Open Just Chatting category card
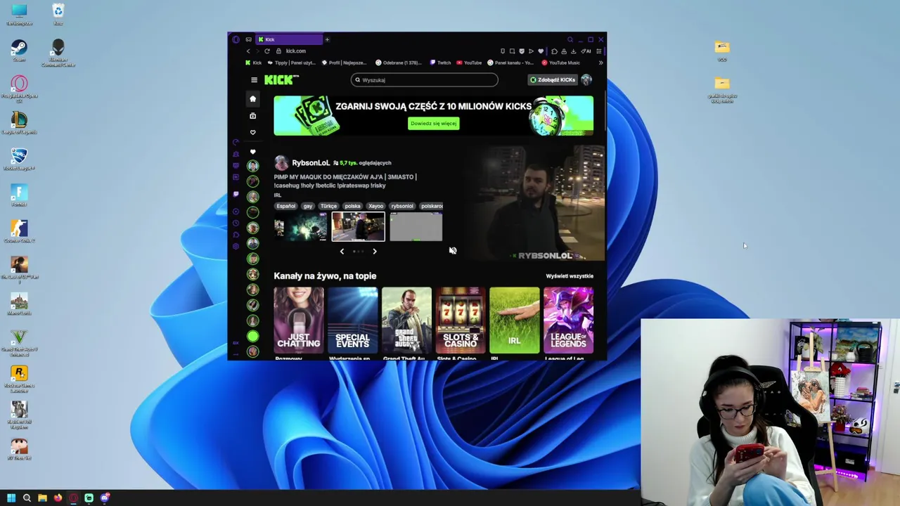Image resolution: width=900 pixels, height=506 pixels. 299,320
